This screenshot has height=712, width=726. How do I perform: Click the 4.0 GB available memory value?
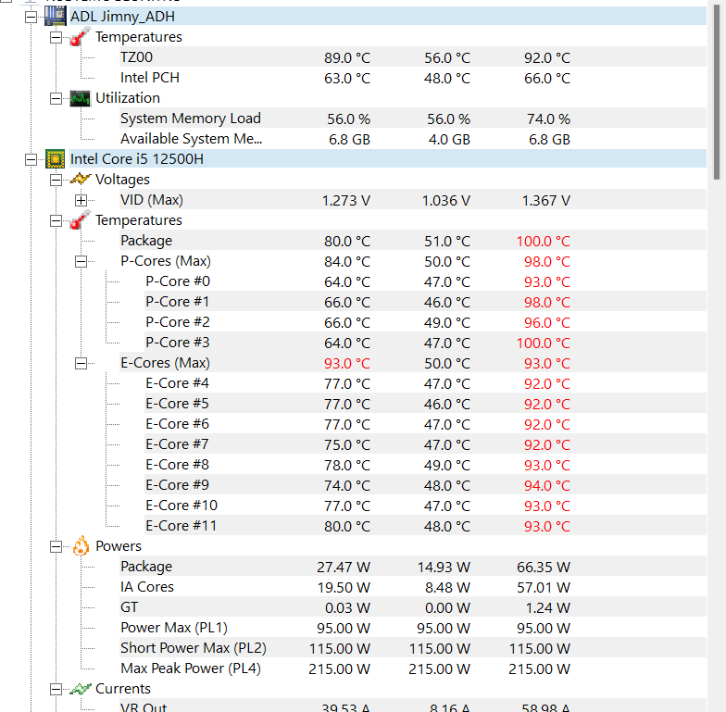[x=449, y=139]
